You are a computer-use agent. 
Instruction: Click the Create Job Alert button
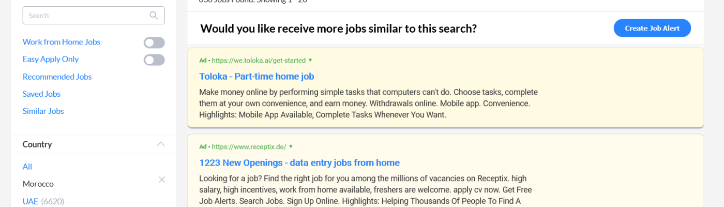coord(652,28)
